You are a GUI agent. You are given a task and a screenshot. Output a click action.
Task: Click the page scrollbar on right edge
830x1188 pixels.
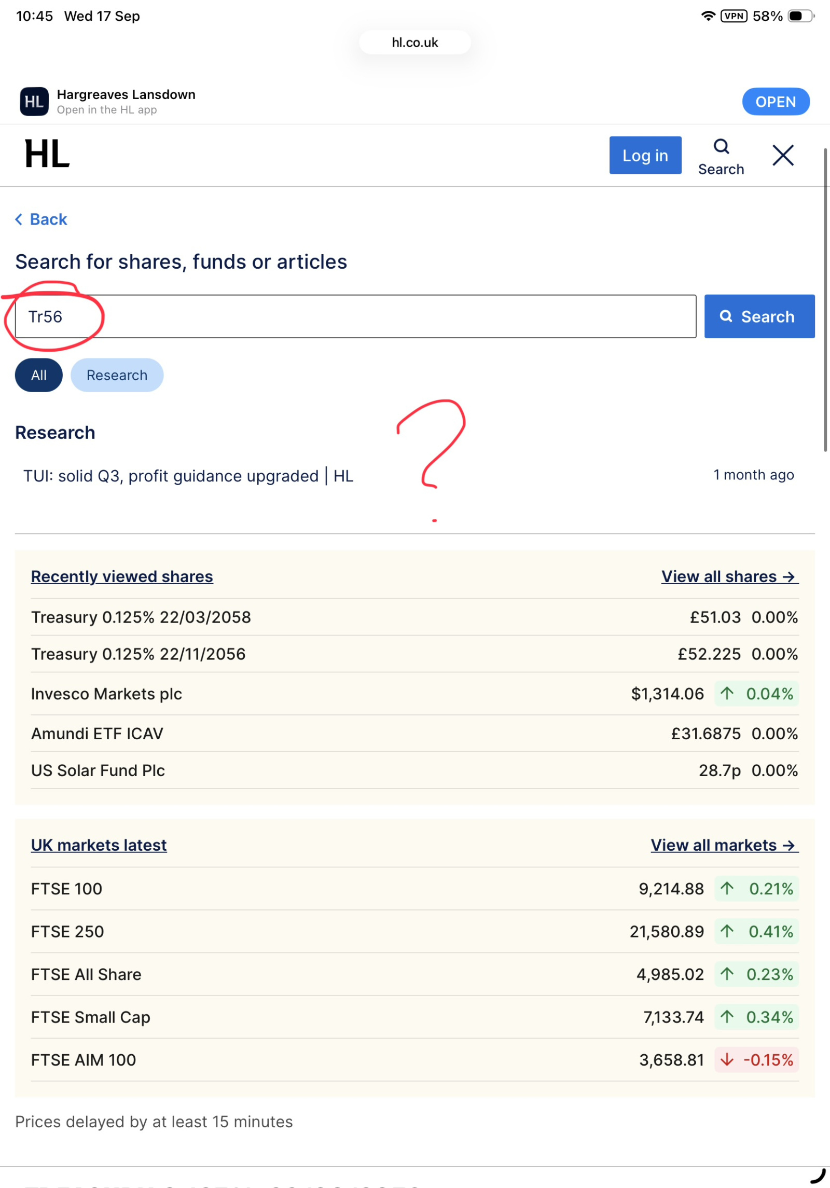click(x=825, y=301)
